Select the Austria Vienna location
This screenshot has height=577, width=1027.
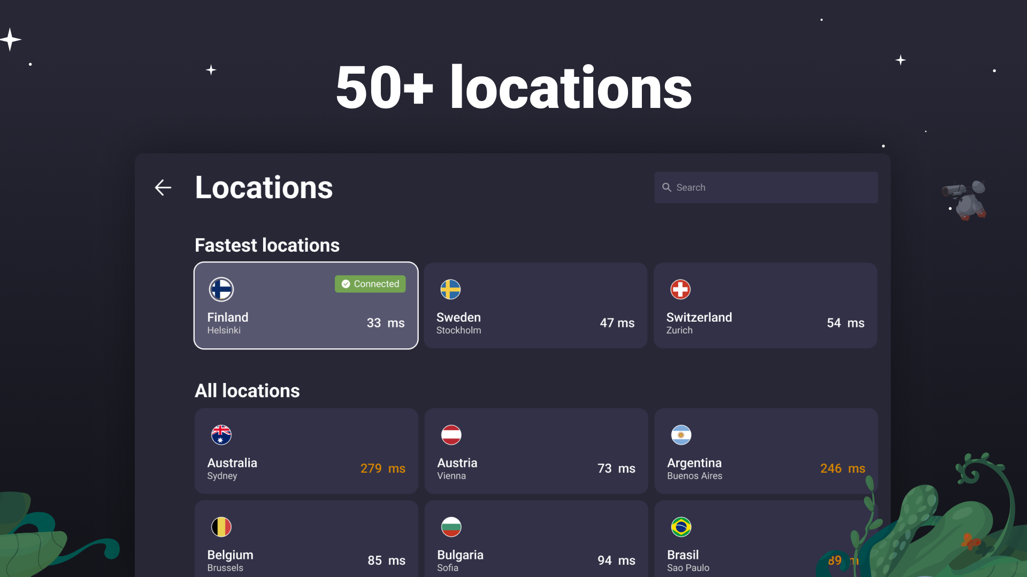[535, 450]
